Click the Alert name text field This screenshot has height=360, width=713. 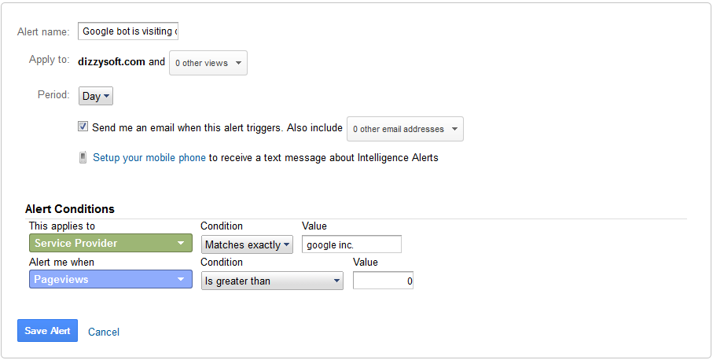click(128, 31)
